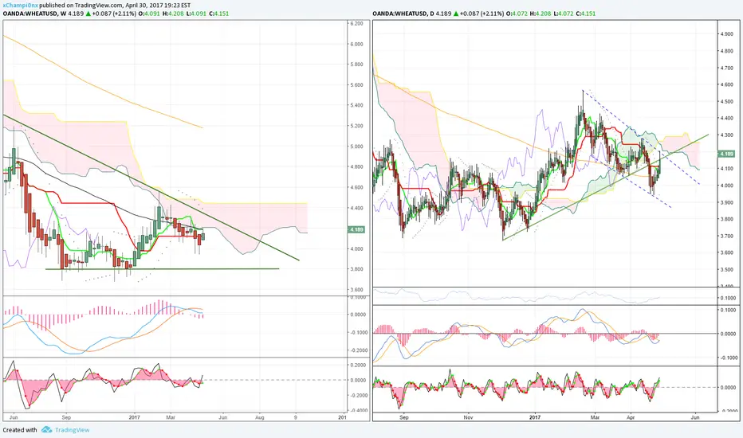
Task: Click the green up-arrow on the daily chart header
Action: (456, 14)
